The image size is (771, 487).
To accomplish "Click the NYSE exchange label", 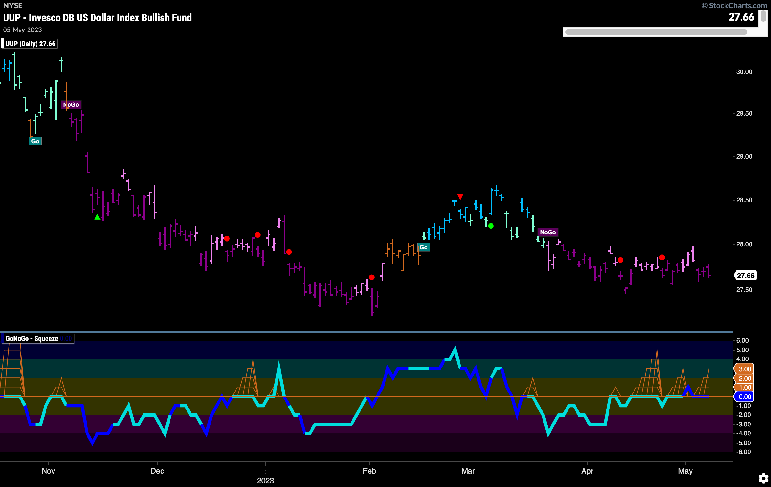I will [13, 5].
